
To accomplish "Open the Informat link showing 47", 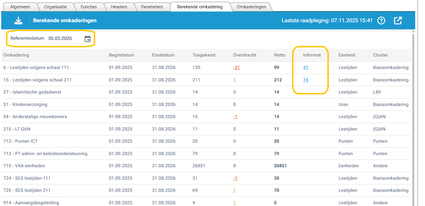I will (306, 67).
